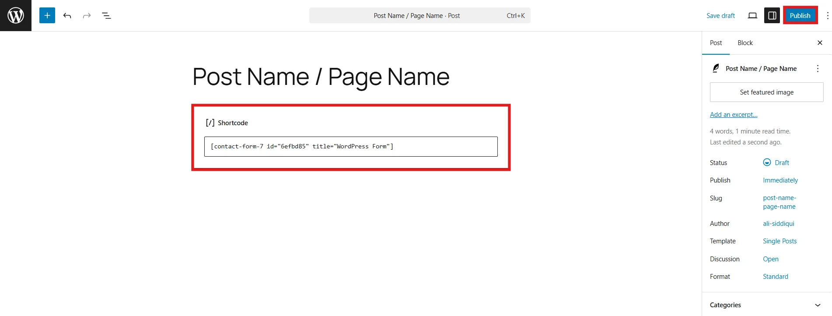Edit the post-name-page-name slug
Screen dimensions: 832x316
point(780,202)
